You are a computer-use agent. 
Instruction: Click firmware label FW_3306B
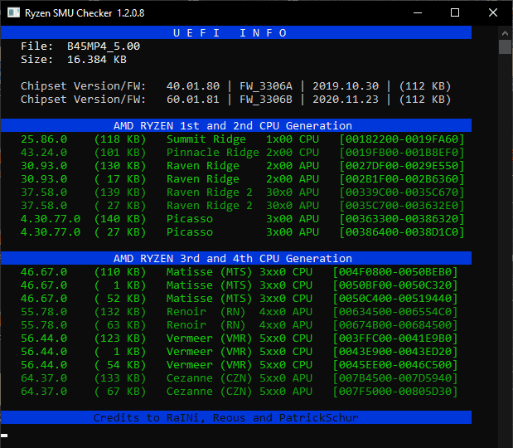coord(266,100)
